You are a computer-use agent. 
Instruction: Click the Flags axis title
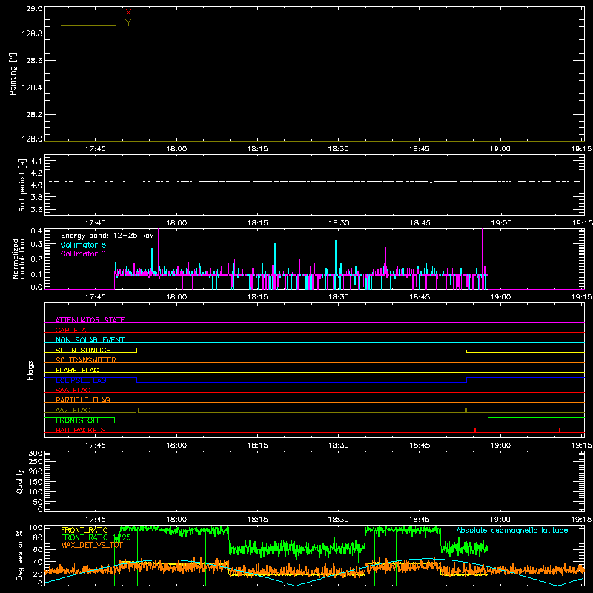coord(30,370)
